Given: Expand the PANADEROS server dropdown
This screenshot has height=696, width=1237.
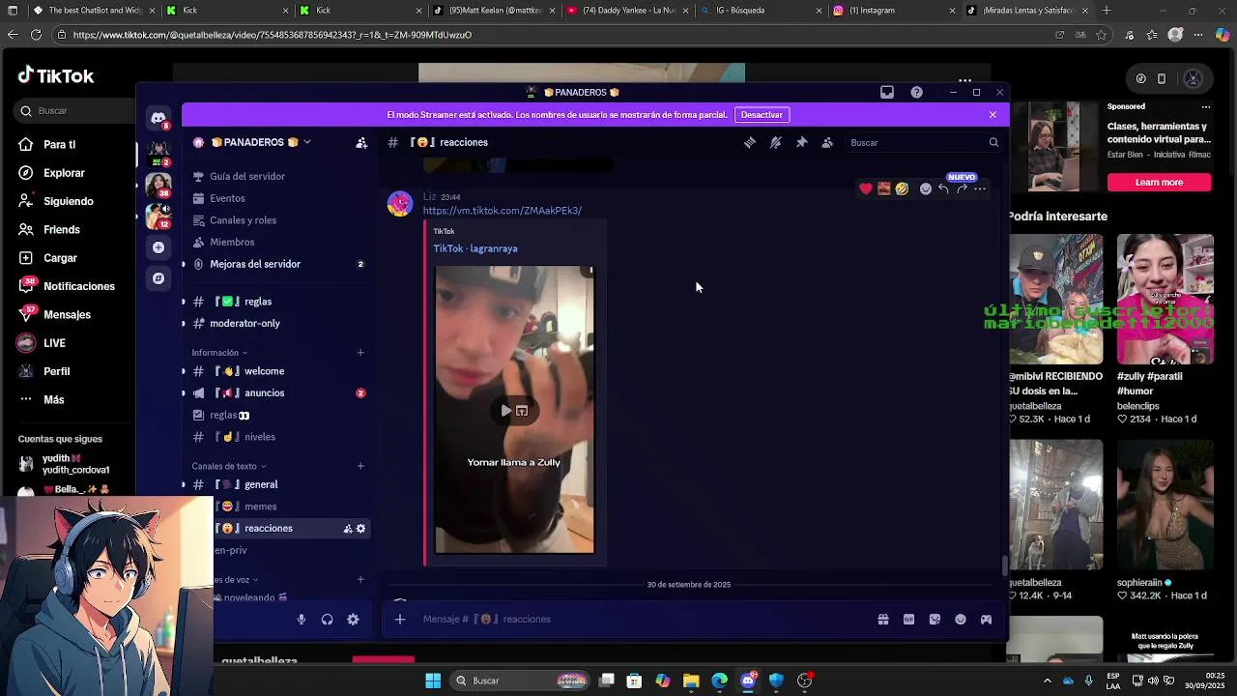Looking at the screenshot, I should pos(307,142).
